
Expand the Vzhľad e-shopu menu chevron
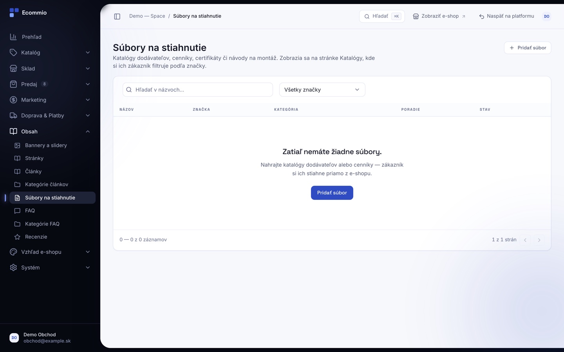[88, 252]
